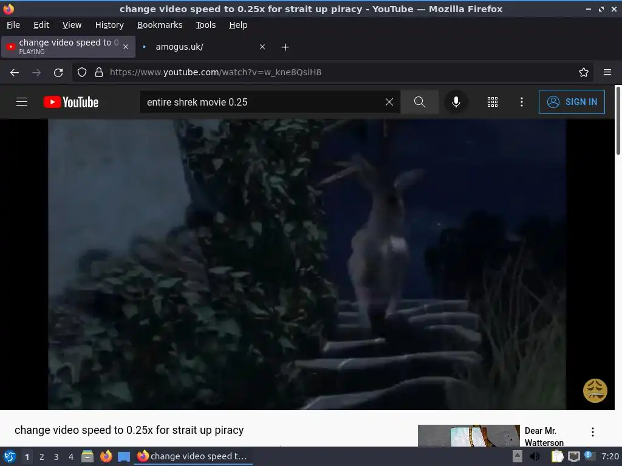Go back to the previous page
Image resolution: width=622 pixels, height=466 pixels.
(15, 73)
